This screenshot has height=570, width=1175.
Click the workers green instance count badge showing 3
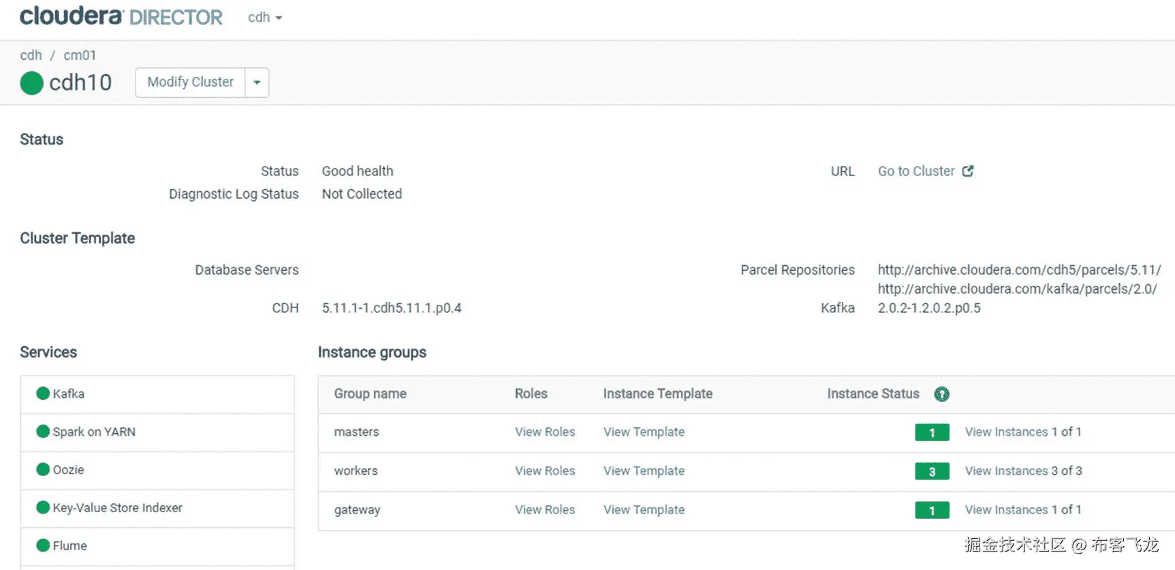coord(932,471)
